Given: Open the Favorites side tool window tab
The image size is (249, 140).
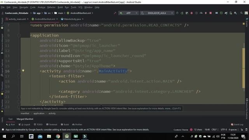Looking at the screenshot, I should click(x=2, y=106).
